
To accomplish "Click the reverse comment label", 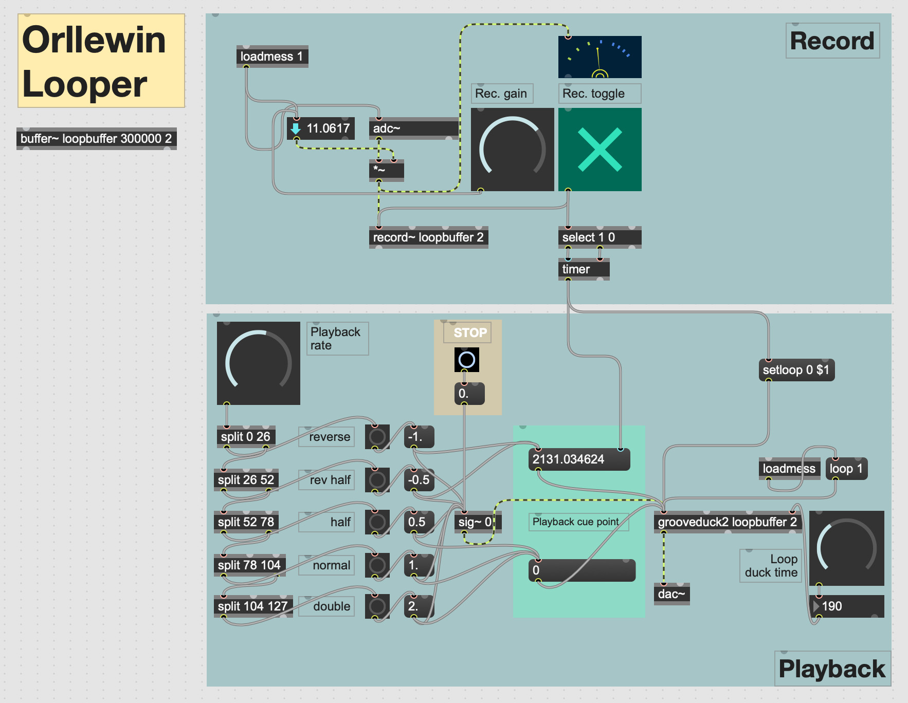I will pos(326,437).
